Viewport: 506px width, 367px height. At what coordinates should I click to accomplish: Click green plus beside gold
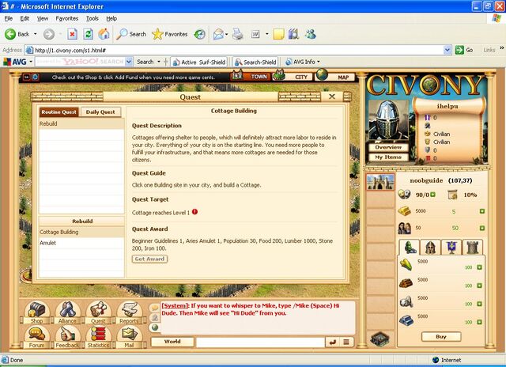[482, 211]
